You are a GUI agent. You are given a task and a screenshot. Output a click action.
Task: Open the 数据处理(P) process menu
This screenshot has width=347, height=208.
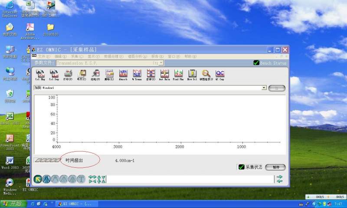114,56
